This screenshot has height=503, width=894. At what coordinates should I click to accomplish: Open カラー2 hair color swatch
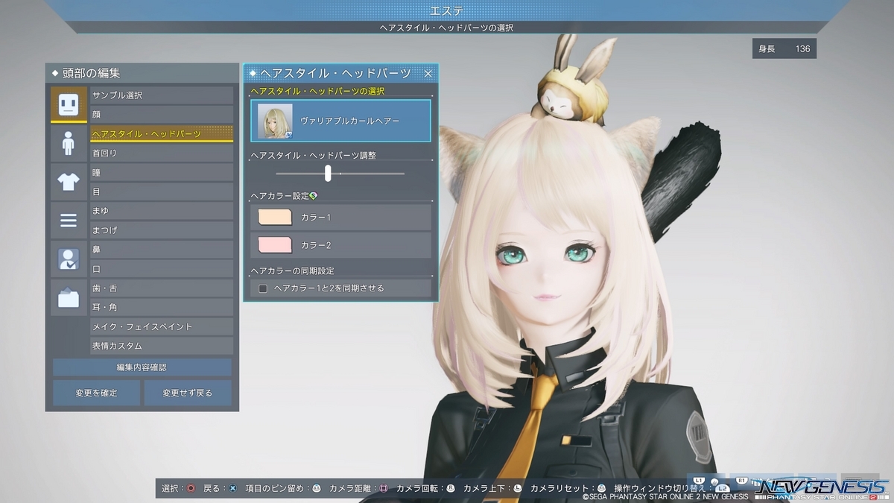tap(275, 245)
